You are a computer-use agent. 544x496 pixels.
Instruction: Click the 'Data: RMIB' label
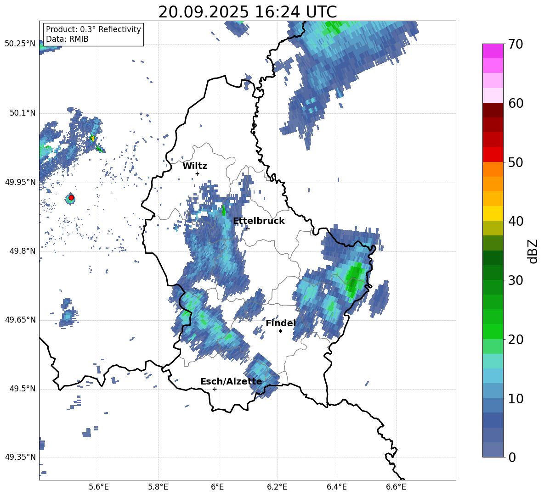pos(67,39)
